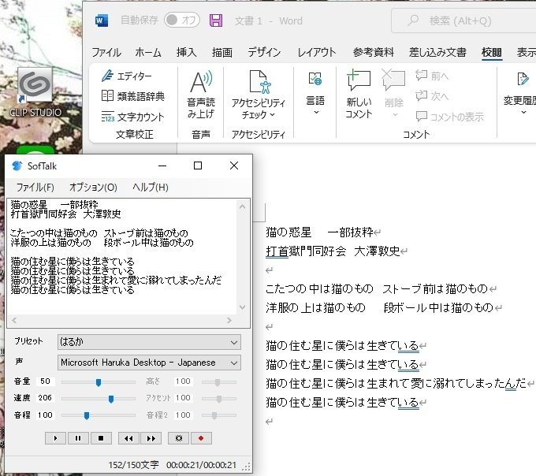This screenshot has width=536, height=476.
Task: Click the 速度 value field 206
Action: click(x=46, y=398)
